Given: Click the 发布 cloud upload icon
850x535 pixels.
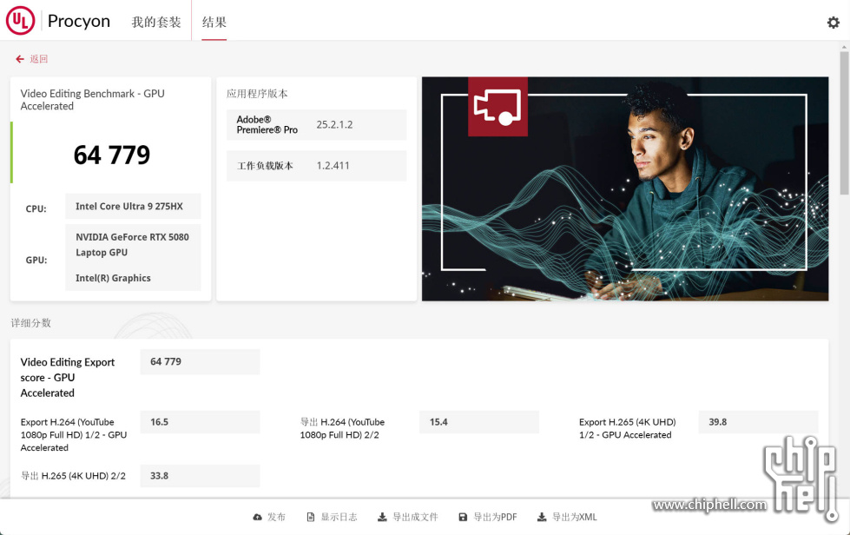Looking at the screenshot, I should pos(258,517).
